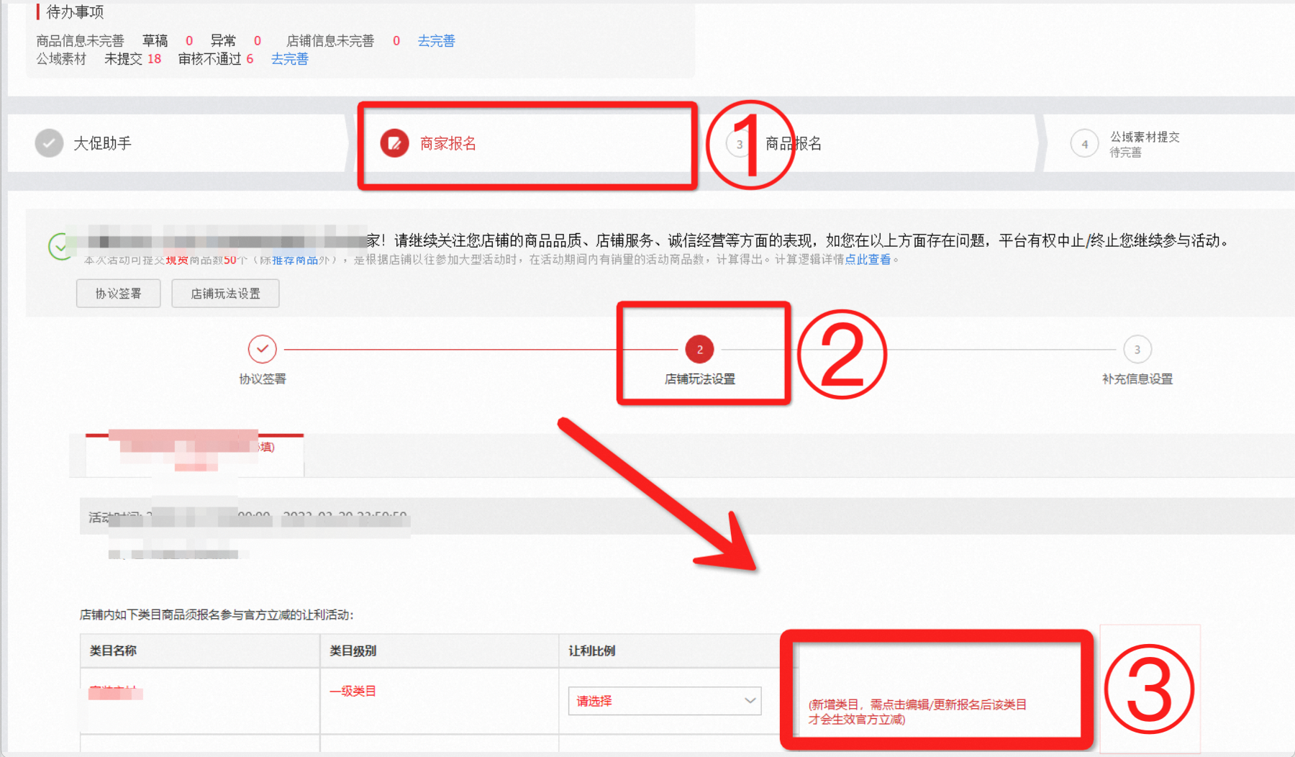
Task: Switch to the 商品报名 tab
Action: coord(793,143)
